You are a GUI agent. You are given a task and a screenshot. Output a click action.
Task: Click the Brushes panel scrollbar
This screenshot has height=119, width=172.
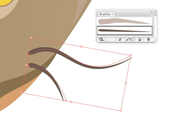pos(154,27)
